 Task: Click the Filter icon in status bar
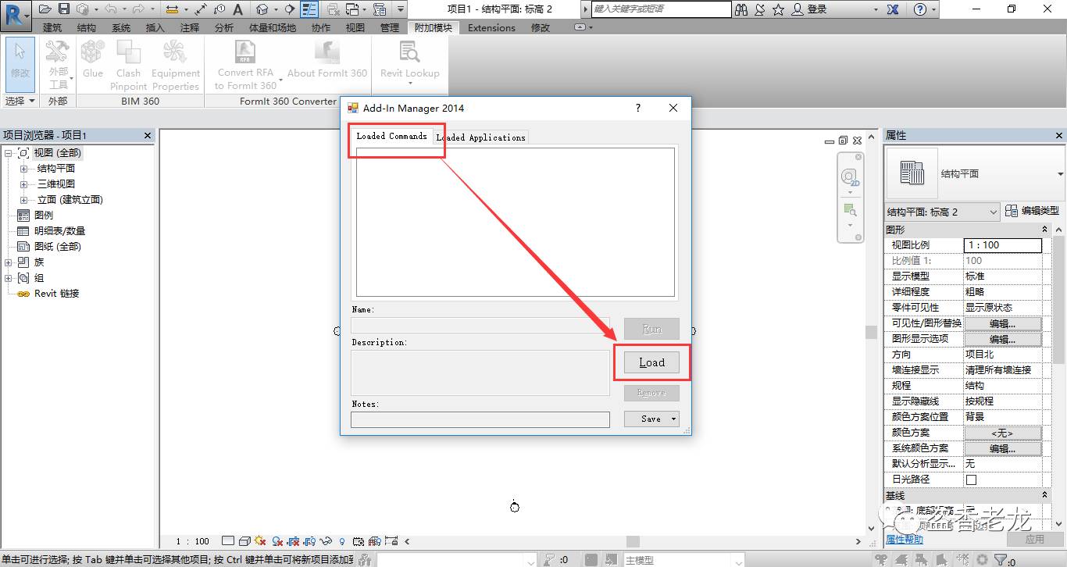[1002, 560]
